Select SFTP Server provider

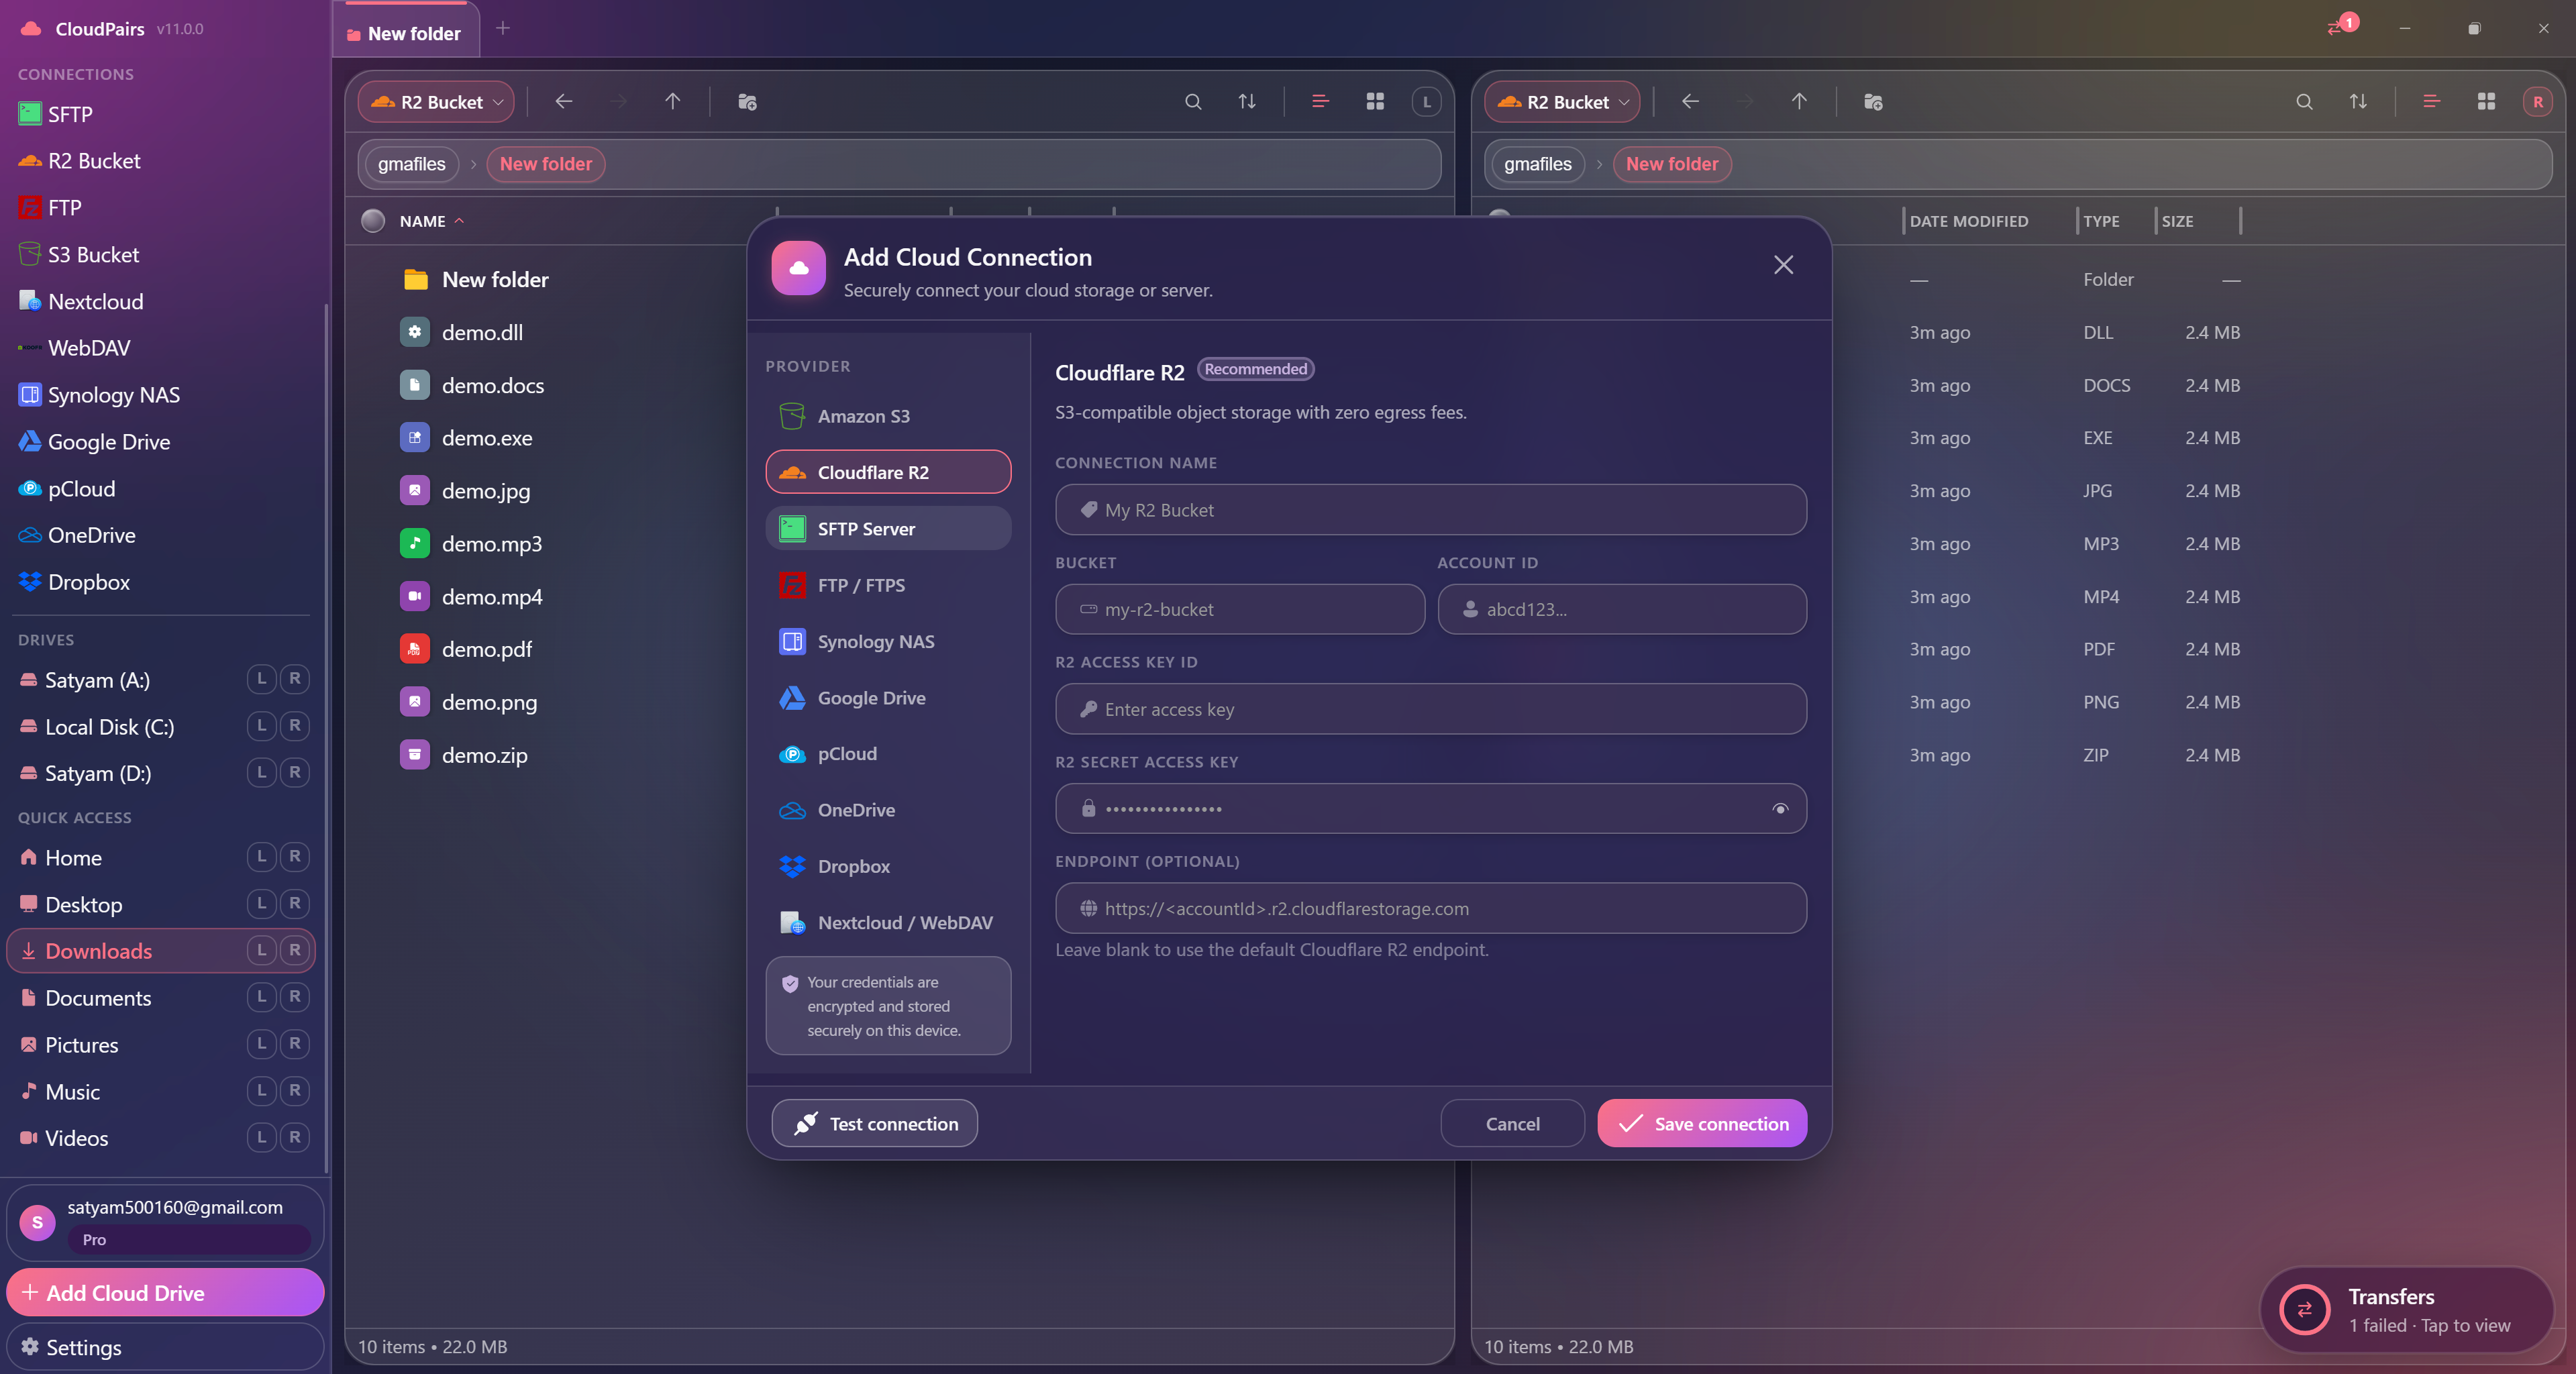point(888,529)
